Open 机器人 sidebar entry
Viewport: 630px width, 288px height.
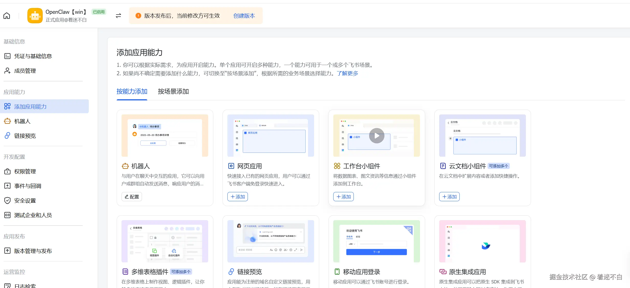point(22,121)
